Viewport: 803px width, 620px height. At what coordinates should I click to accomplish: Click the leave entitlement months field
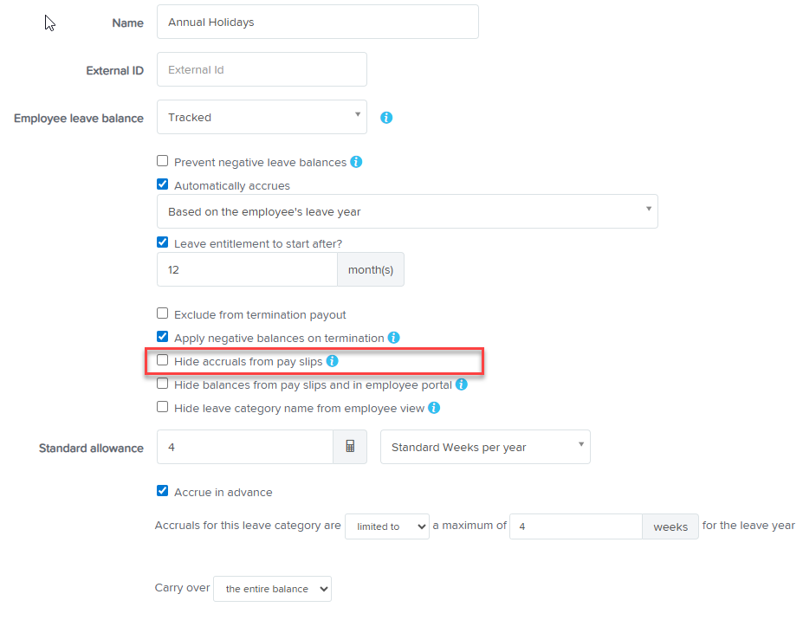click(247, 269)
